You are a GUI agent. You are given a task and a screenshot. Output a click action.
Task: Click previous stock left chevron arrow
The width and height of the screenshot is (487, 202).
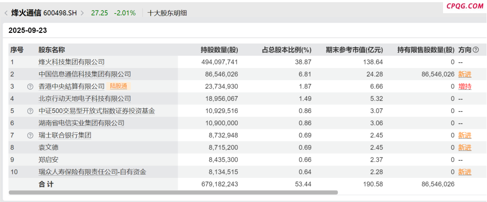pos(6,13)
